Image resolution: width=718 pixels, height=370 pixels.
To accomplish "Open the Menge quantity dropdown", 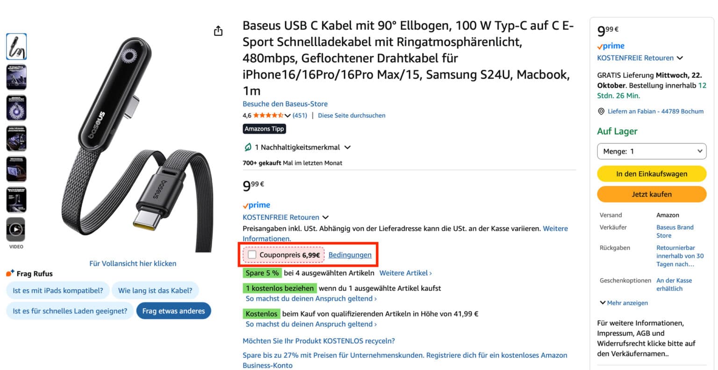I will 652,151.
